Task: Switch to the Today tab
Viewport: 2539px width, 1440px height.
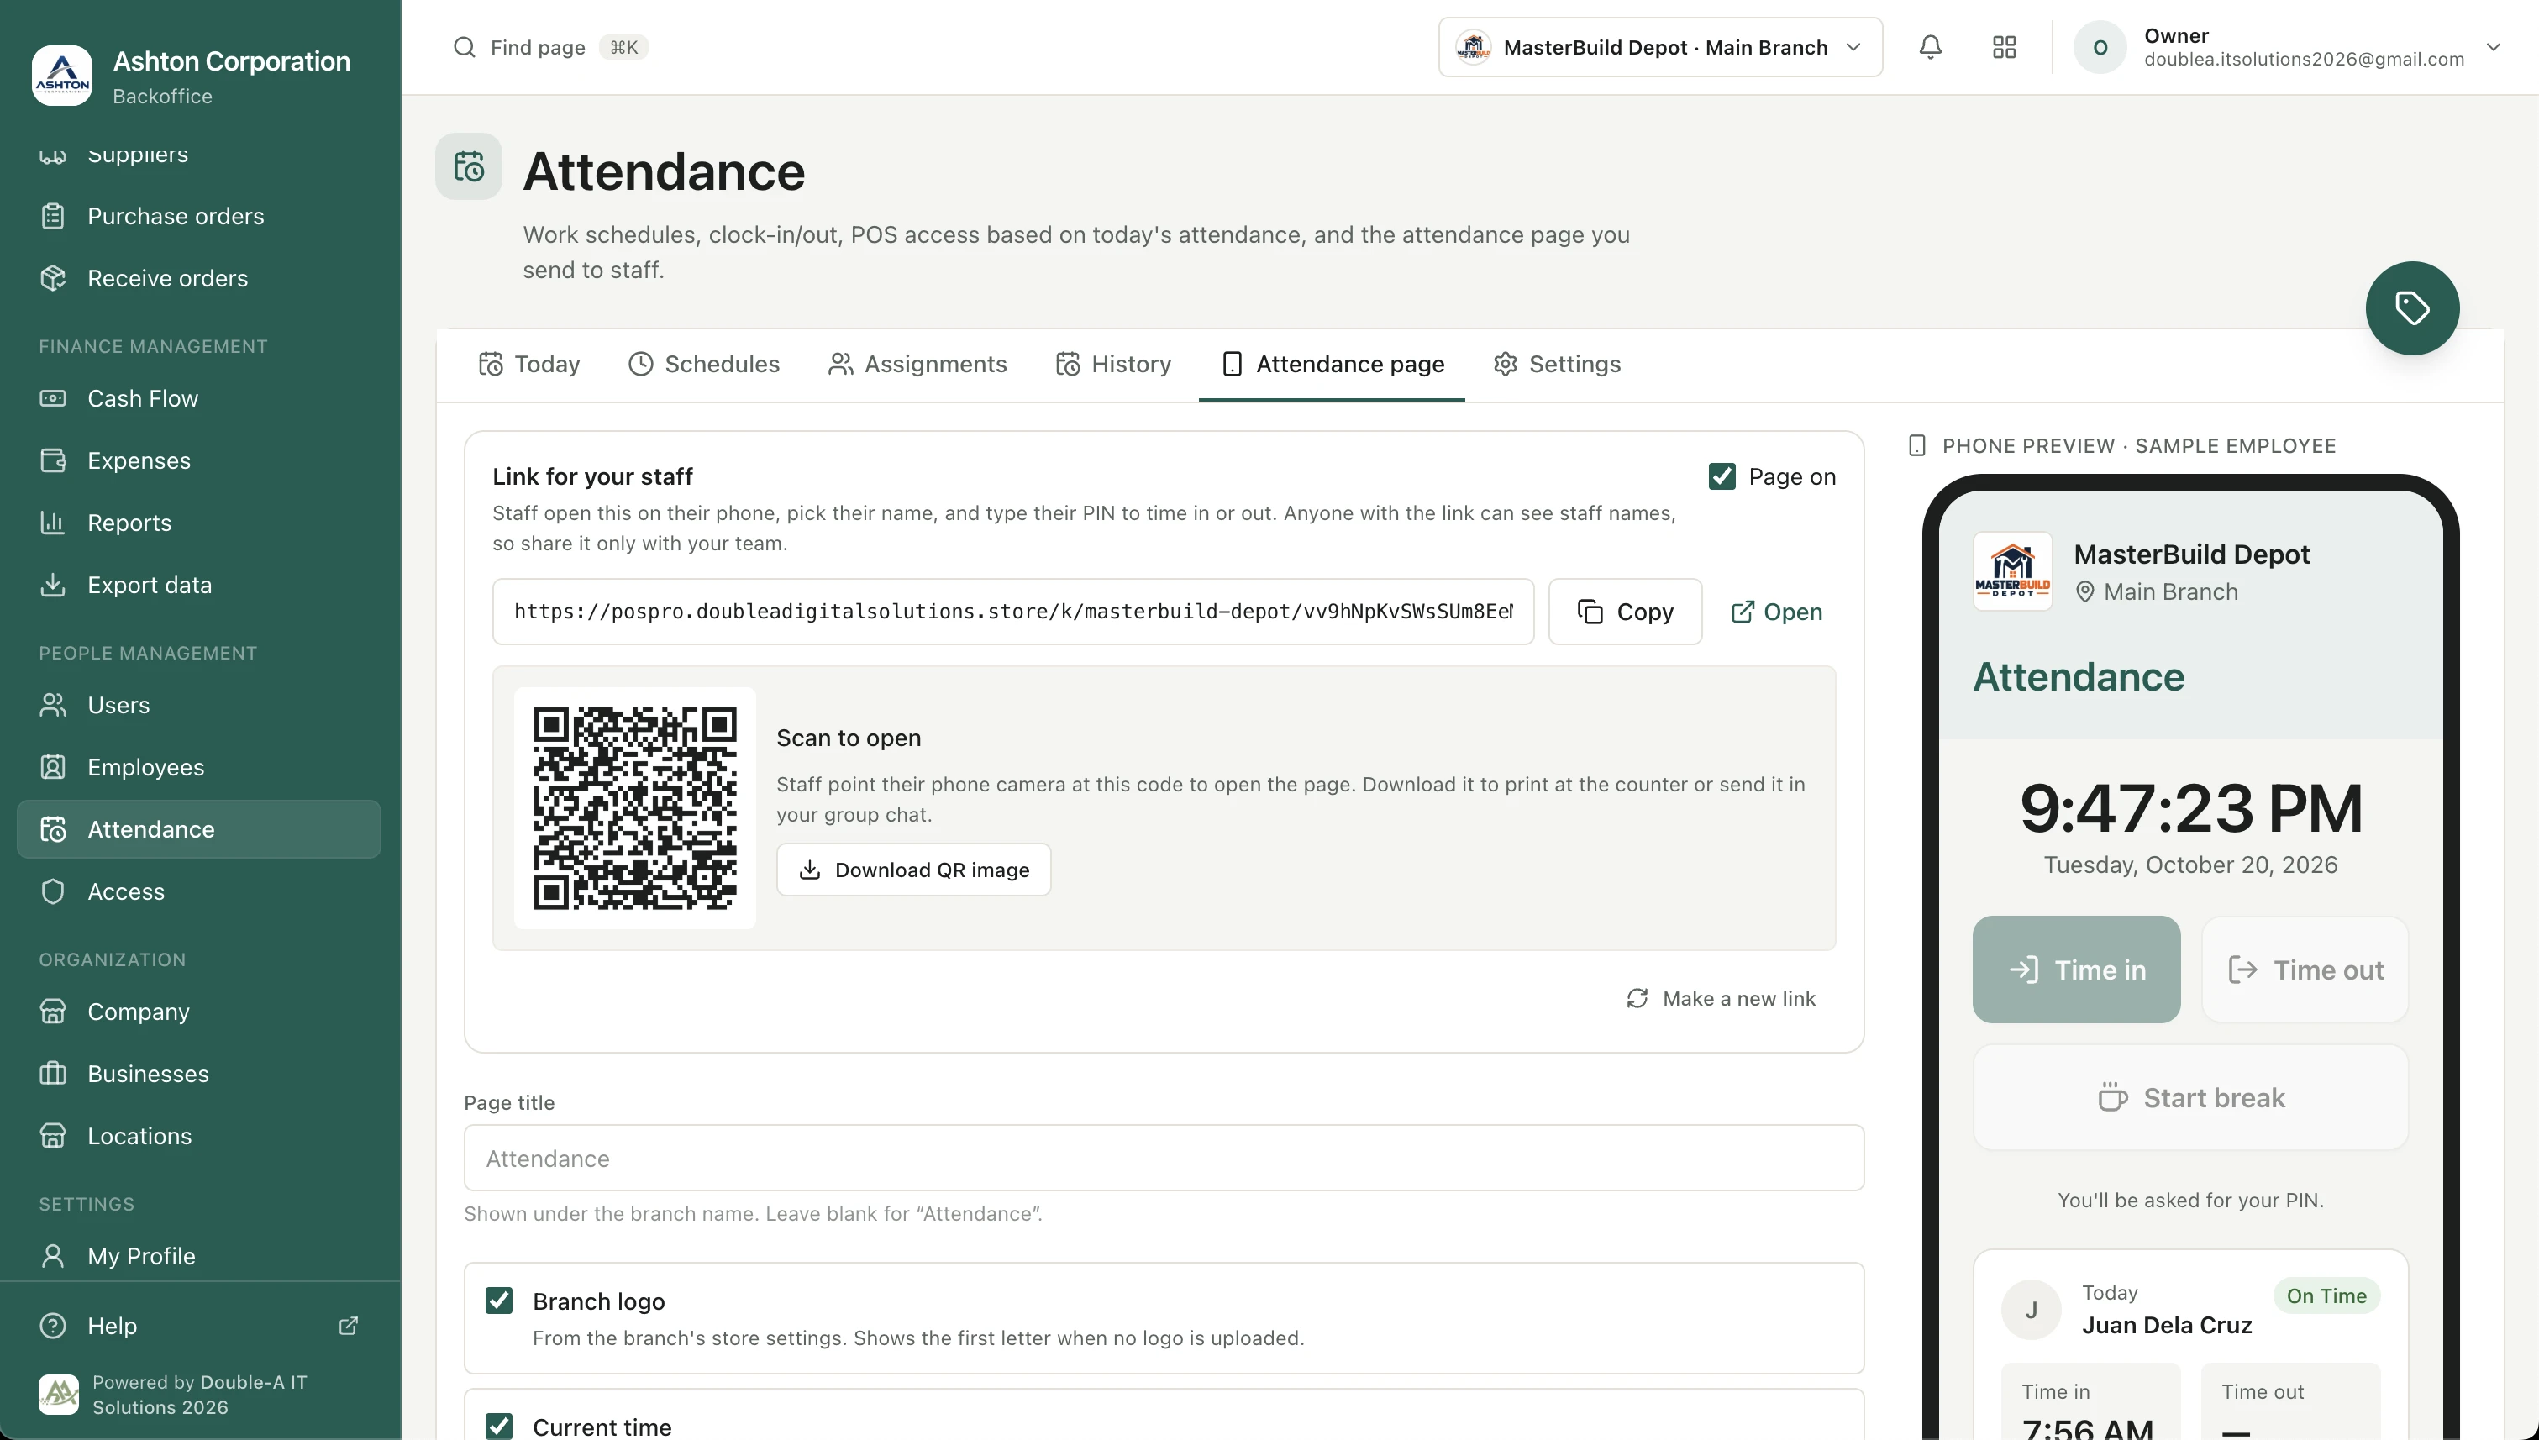Action: (x=529, y=364)
